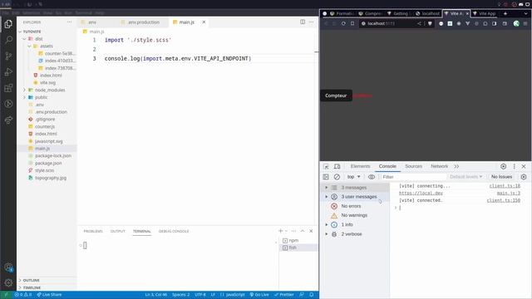Switch to the Sources tab in DevTools
The height and width of the screenshot is (299, 532).
coord(413,166)
